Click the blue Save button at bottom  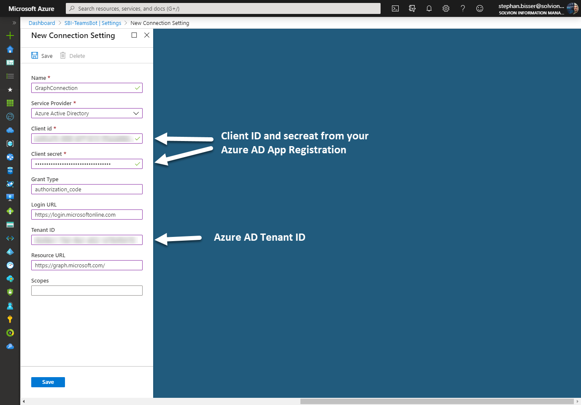(x=48, y=382)
